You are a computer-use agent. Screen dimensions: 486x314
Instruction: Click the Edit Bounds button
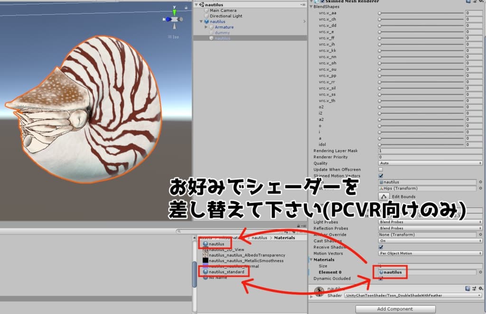pos(383,197)
